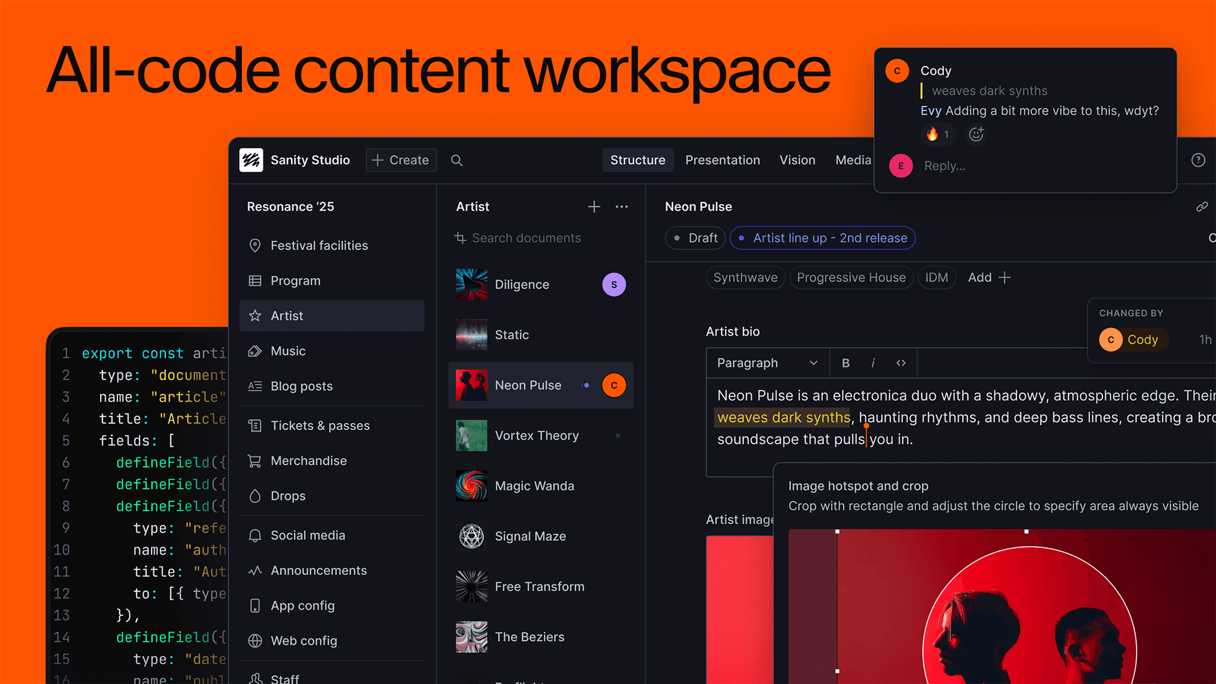Screen dimensions: 1216x684
Task: Select the Draft version chip
Action: (695, 238)
